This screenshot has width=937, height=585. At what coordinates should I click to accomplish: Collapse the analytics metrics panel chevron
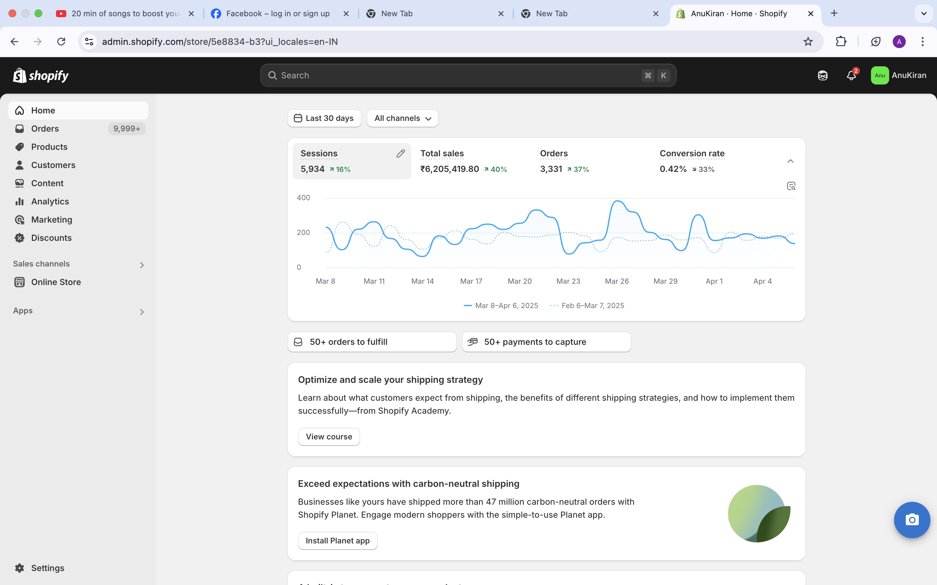(791, 161)
